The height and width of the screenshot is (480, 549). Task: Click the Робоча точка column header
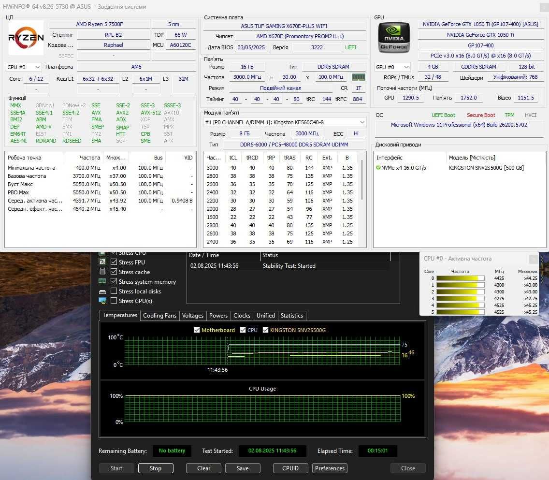pyautogui.click(x=35, y=158)
